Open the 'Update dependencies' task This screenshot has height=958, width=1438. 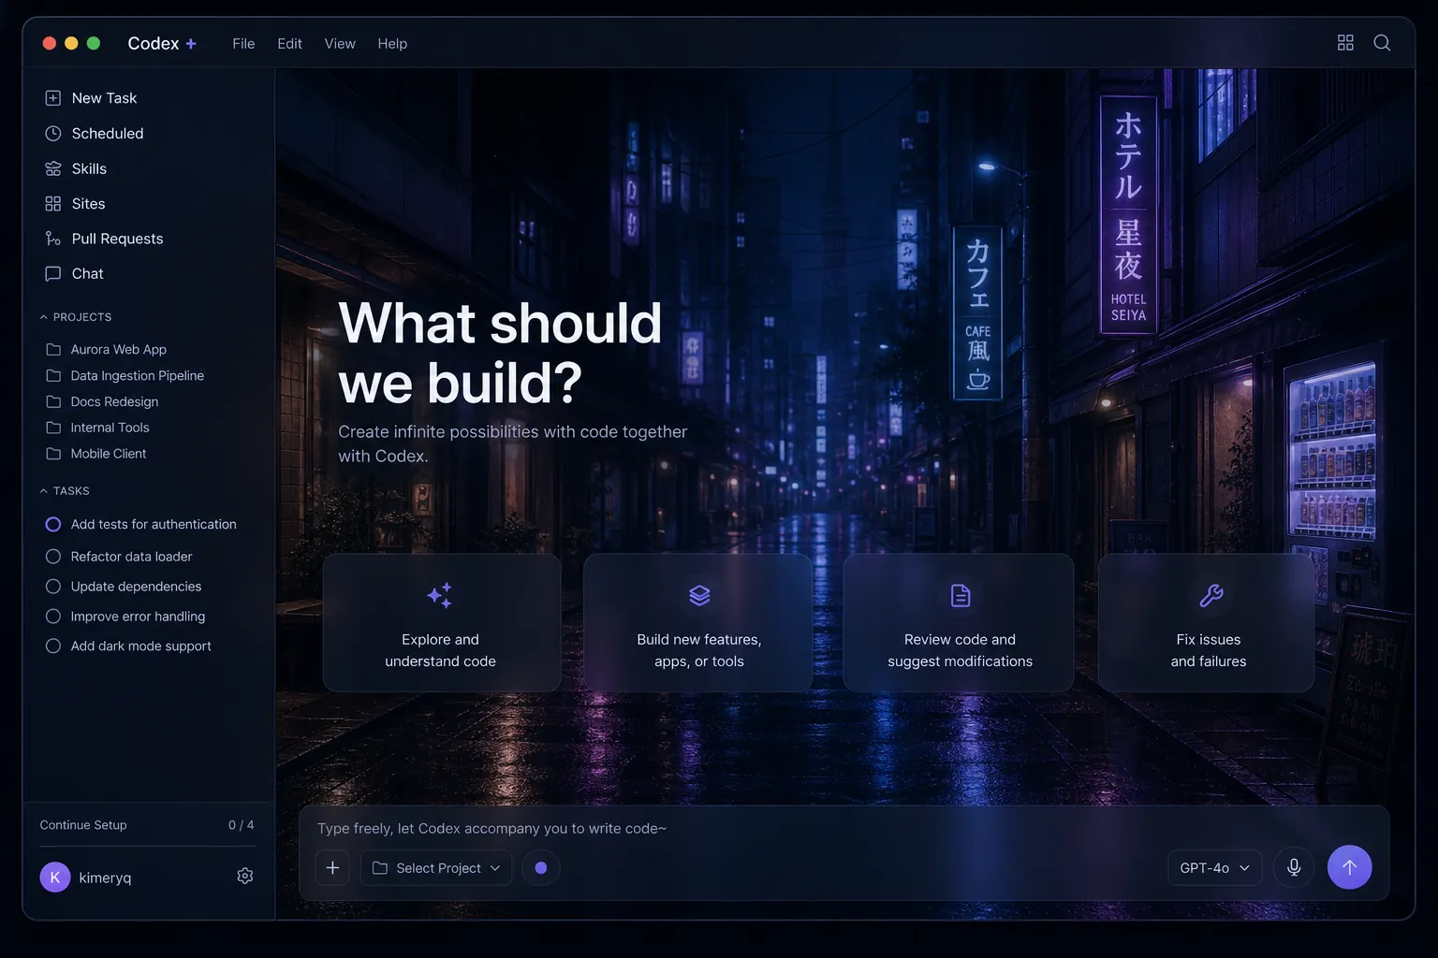point(136,587)
